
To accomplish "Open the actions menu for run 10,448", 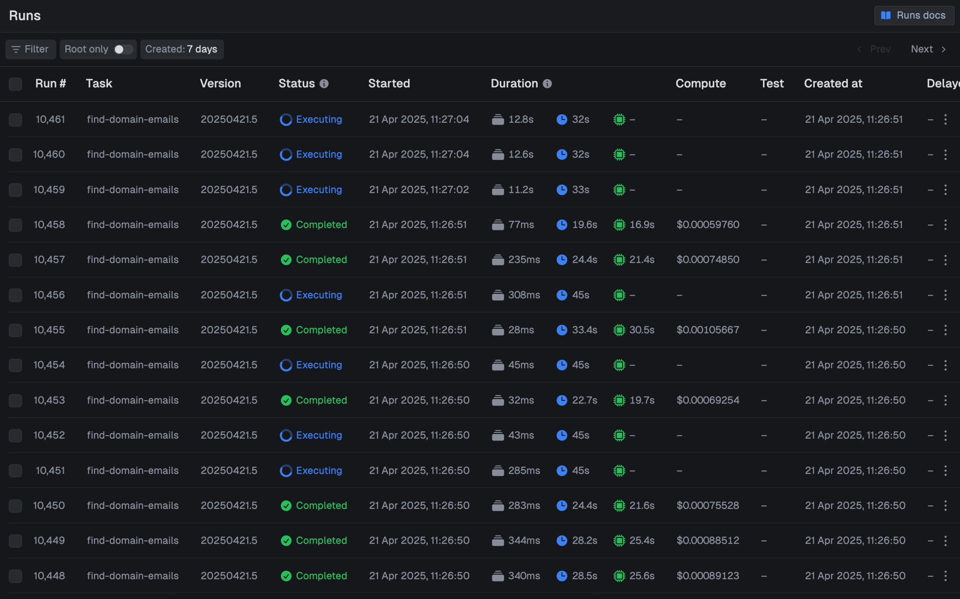I will 945,575.
